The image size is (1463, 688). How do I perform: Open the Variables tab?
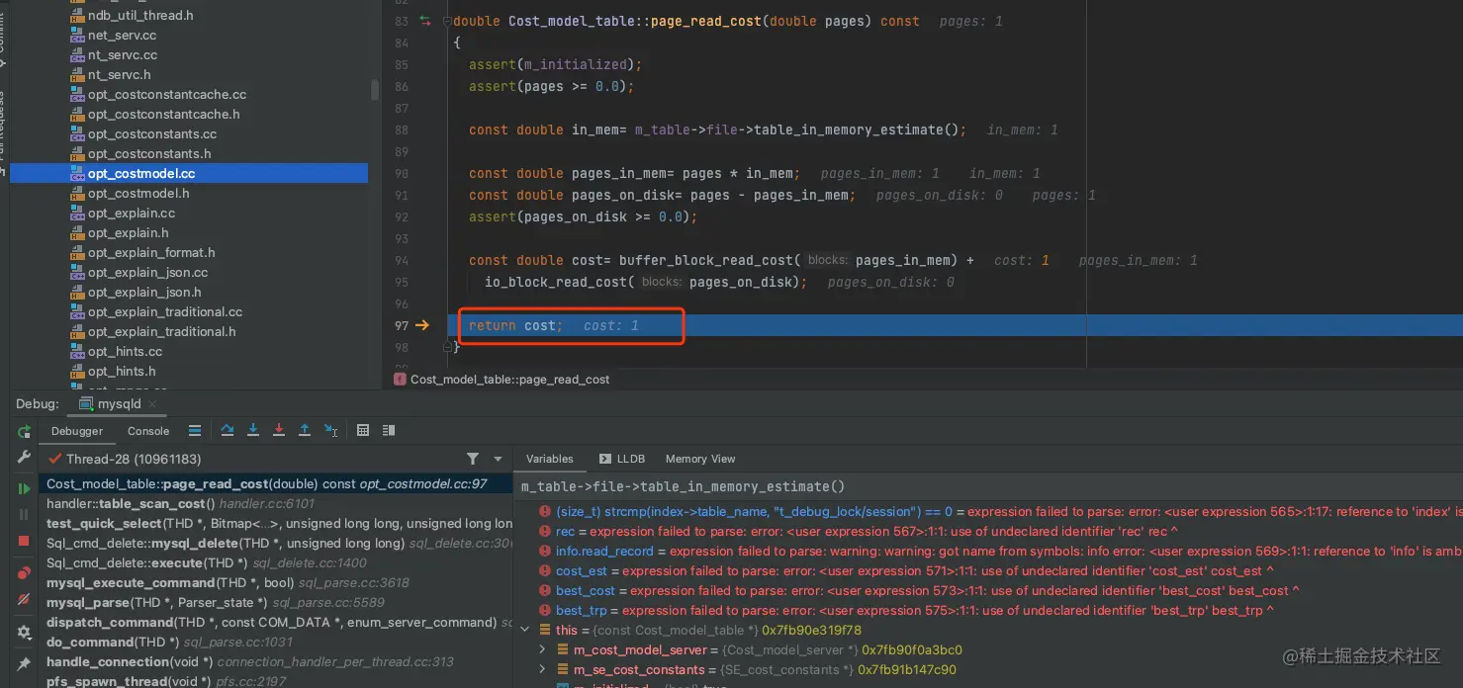[549, 459]
